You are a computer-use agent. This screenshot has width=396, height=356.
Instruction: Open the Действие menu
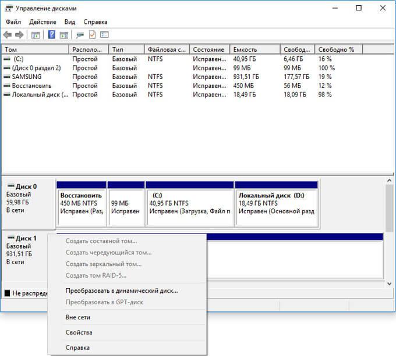pyautogui.click(x=43, y=21)
